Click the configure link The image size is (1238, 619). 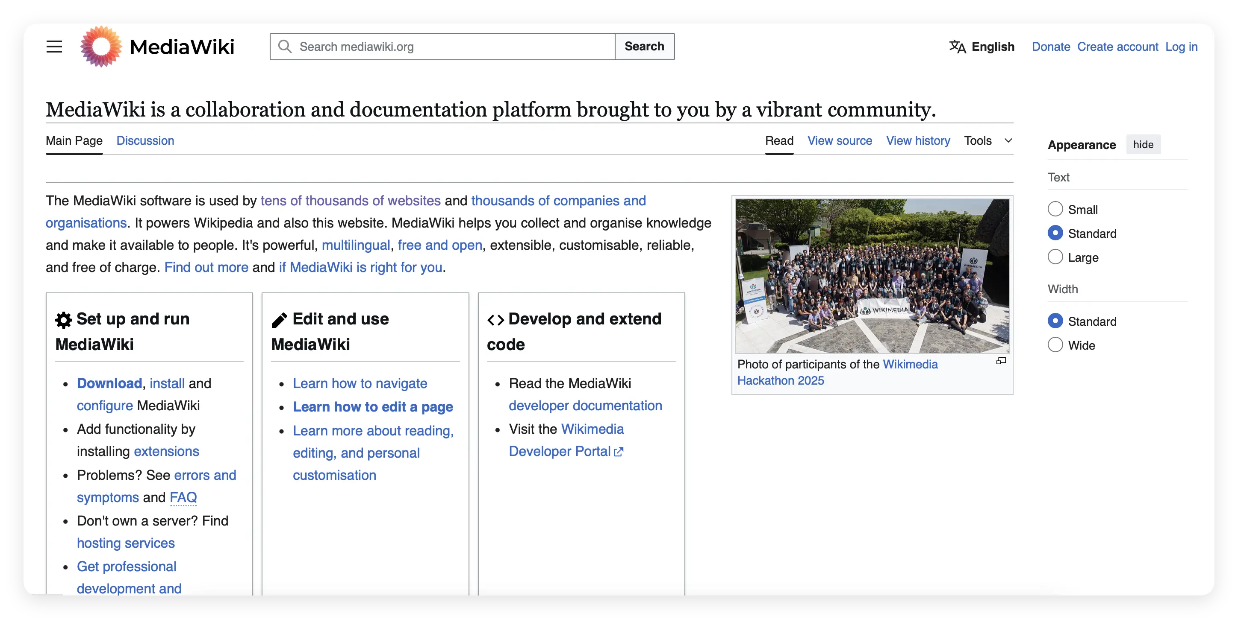click(x=105, y=406)
